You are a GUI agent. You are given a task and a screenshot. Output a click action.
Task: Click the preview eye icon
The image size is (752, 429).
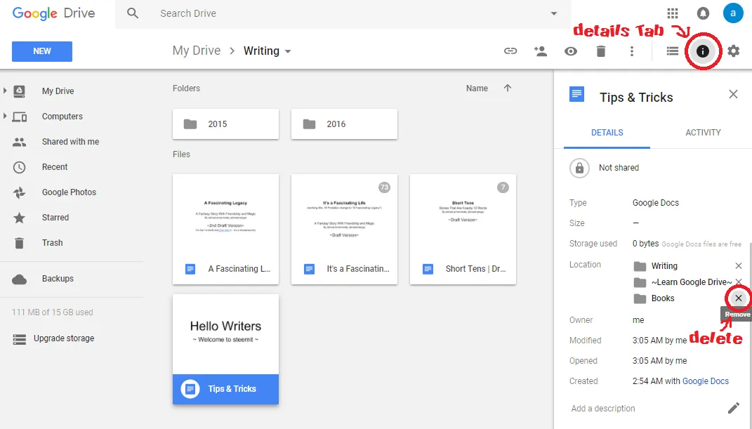571,51
